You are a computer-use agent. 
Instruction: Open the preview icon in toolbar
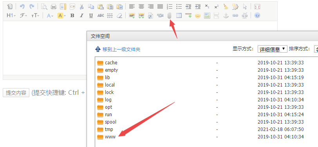click(44, 7)
